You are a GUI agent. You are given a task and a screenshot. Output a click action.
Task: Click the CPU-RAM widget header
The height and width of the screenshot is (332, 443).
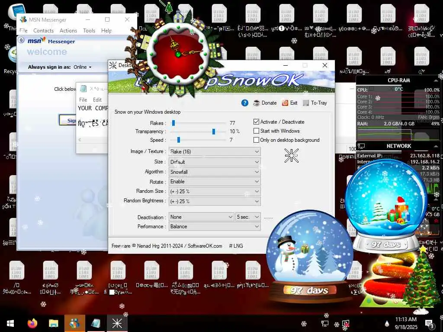tap(398, 80)
